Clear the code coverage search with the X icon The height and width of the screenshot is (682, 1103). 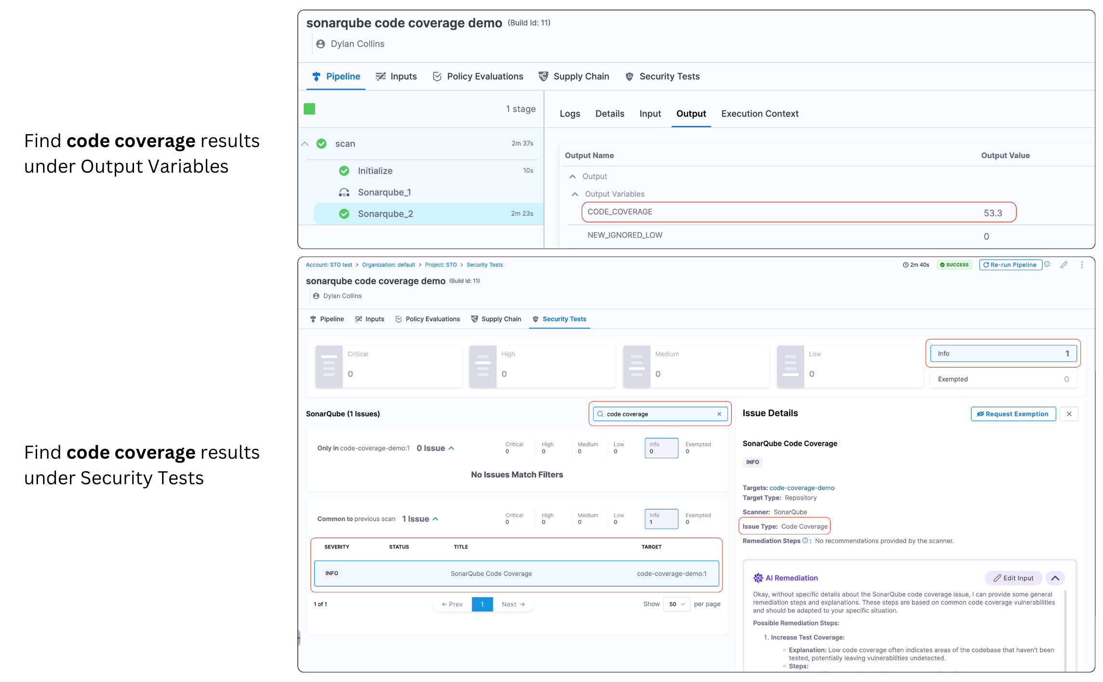(x=719, y=414)
